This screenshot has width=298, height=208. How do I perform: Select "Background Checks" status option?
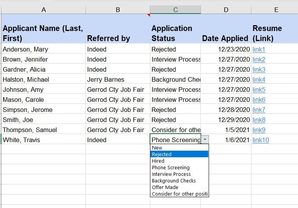point(174,180)
